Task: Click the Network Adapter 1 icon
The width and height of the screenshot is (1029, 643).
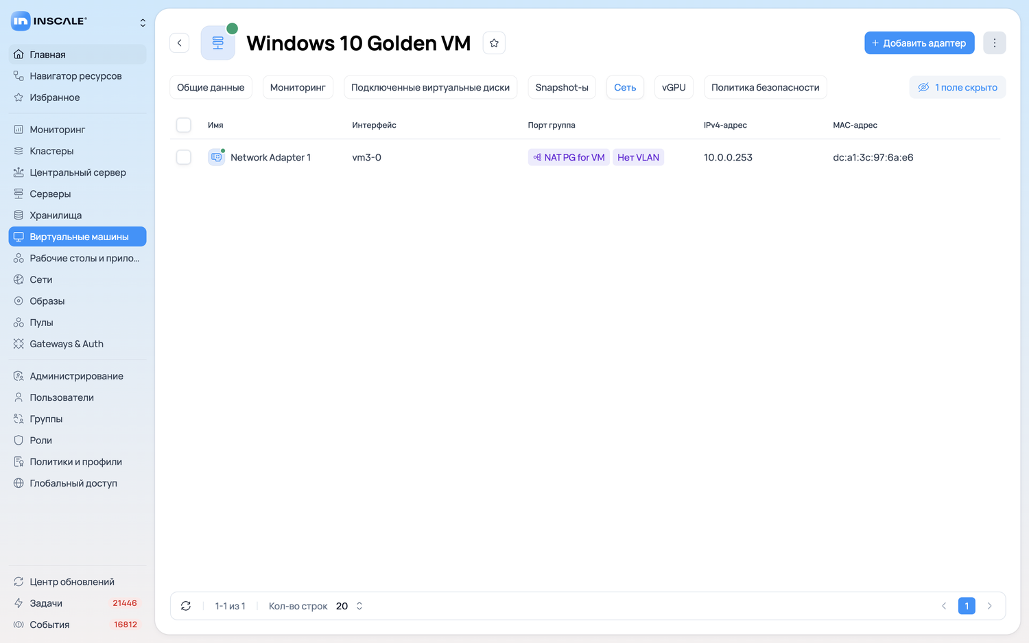Action: [217, 157]
